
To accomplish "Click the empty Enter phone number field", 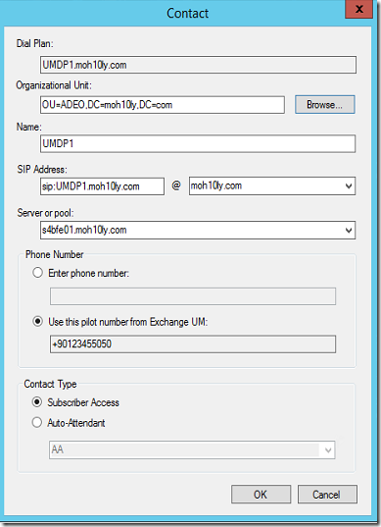I will pyautogui.click(x=193, y=296).
